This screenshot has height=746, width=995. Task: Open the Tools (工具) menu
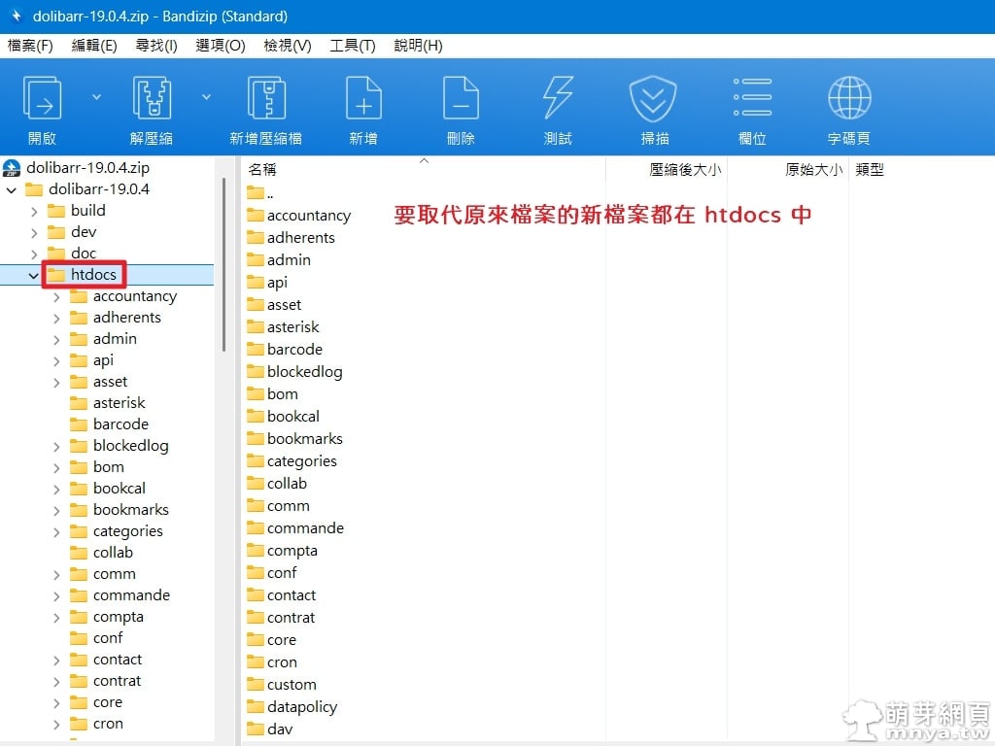(352, 46)
